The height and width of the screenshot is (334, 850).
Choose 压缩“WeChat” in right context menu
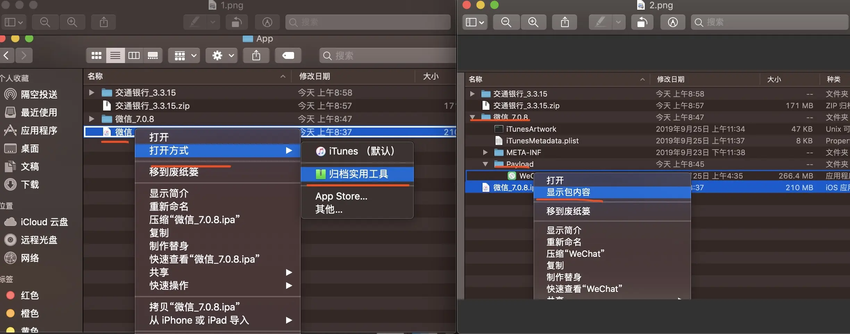[x=612, y=254]
